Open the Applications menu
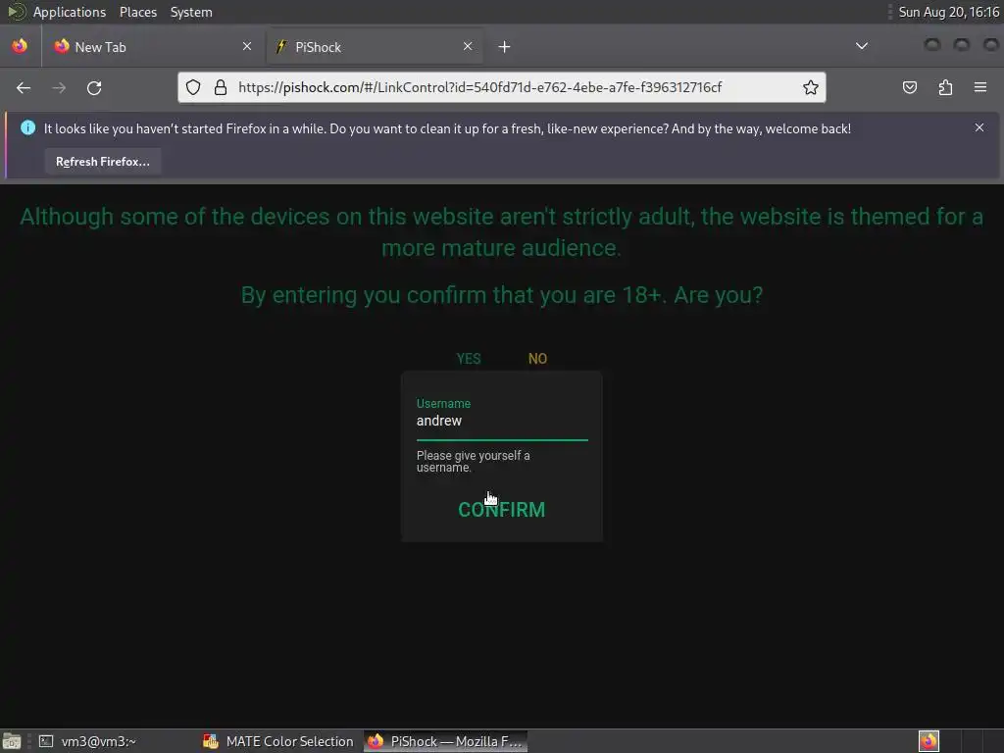 pyautogui.click(x=70, y=12)
